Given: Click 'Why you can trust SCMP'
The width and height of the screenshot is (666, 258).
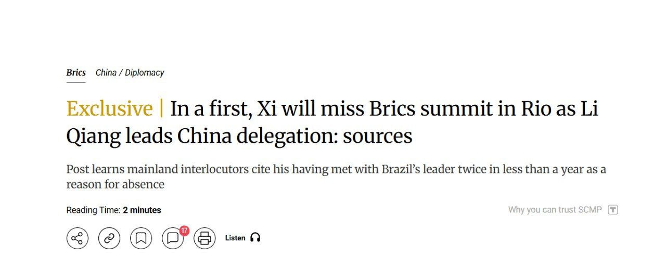Looking at the screenshot, I should coord(555,210).
